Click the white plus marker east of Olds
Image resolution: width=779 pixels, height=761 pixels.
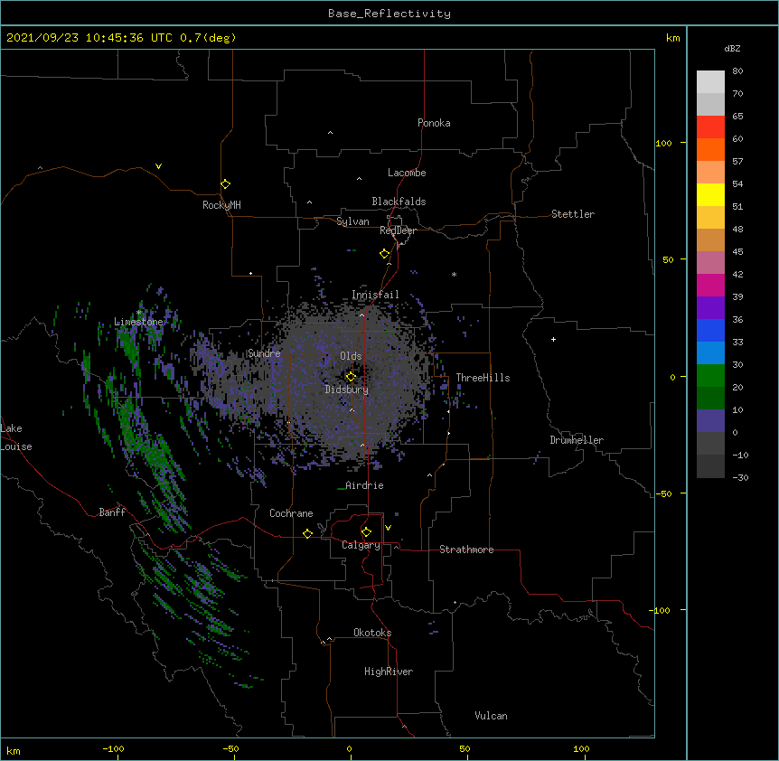click(553, 339)
